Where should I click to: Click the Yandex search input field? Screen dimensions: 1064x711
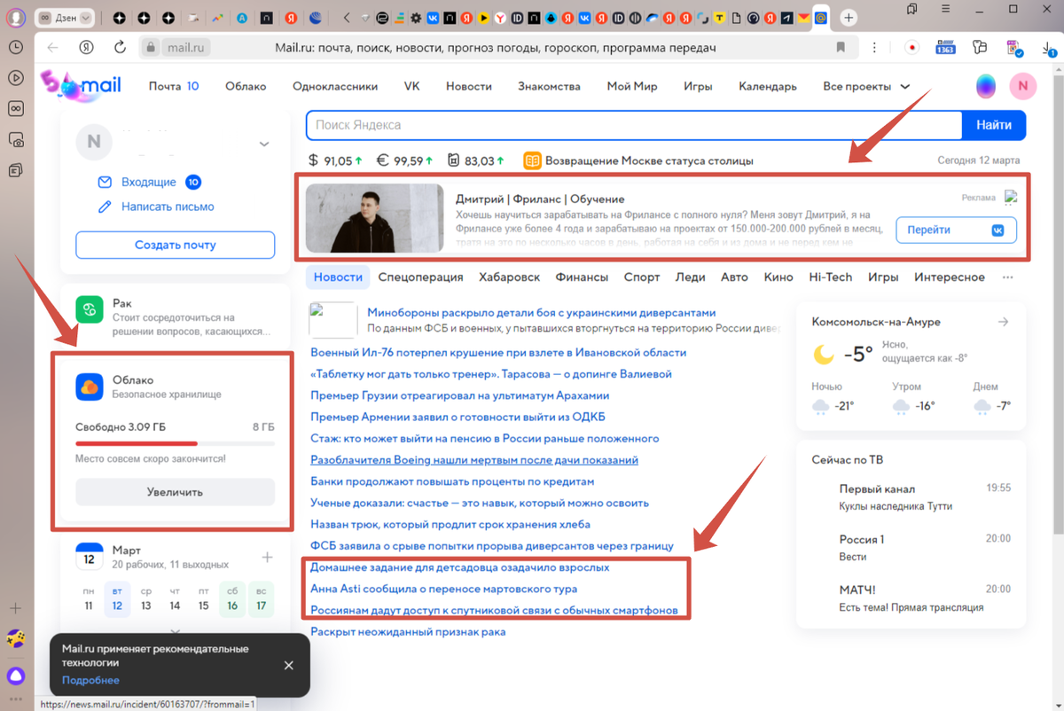pyautogui.click(x=634, y=125)
